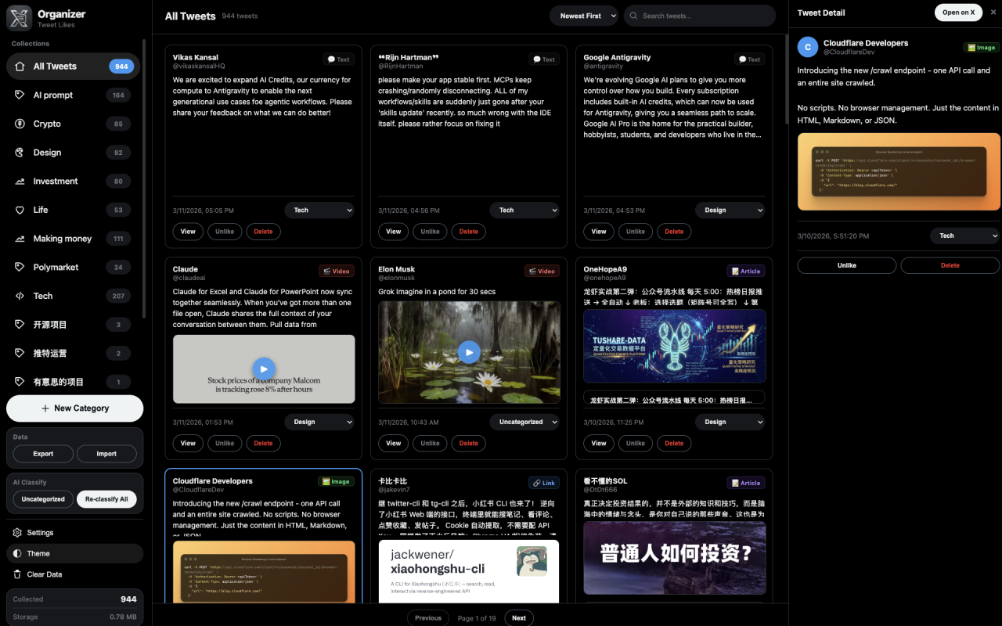Click the 'Page 1 of 19' indicator
The height and width of the screenshot is (626, 1002).
[477, 618]
